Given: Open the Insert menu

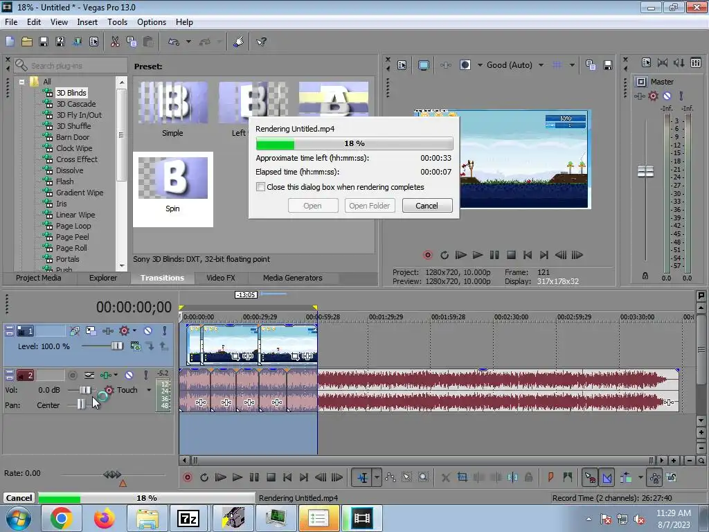Looking at the screenshot, I should [87, 22].
